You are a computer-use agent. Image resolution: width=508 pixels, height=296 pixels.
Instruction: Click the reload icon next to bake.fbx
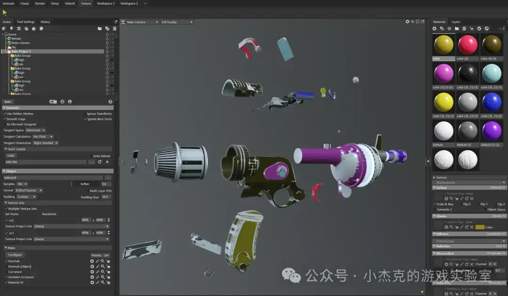point(100,162)
